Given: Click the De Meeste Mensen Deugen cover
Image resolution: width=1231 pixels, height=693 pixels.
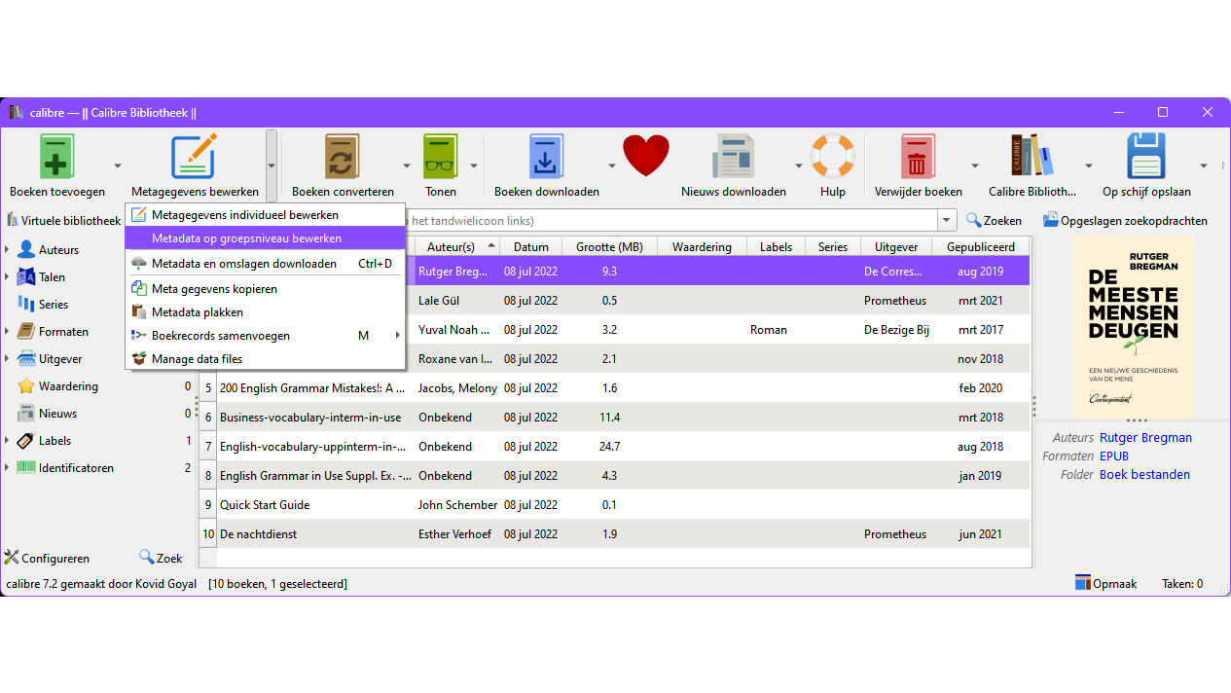Looking at the screenshot, I should (1133, 327).
